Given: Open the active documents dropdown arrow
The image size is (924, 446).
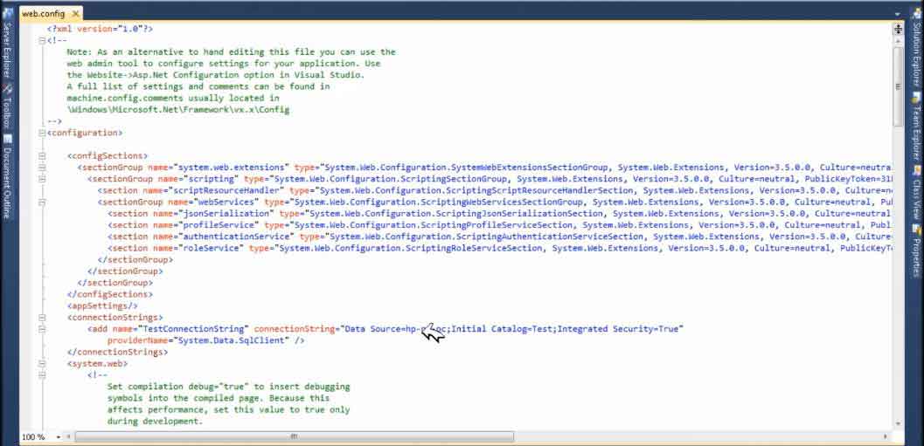Looking at the screenshot, I should (898, 14).
